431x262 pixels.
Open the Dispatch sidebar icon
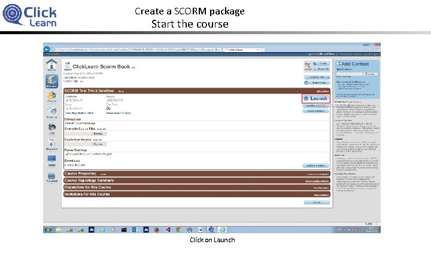pos(51,144)
